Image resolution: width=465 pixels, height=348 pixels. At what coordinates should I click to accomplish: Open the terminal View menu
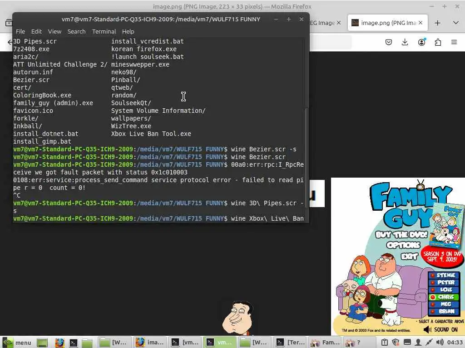pyautogui.click(x=54, y=31)
